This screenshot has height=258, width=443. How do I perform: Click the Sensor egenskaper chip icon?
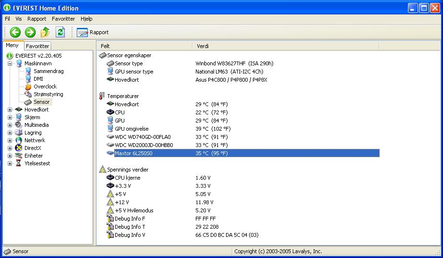103,55
